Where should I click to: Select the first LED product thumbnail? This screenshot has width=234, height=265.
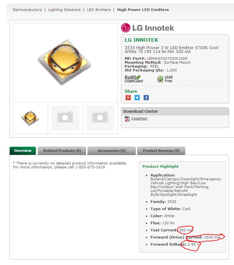click(x=30, y=118)
